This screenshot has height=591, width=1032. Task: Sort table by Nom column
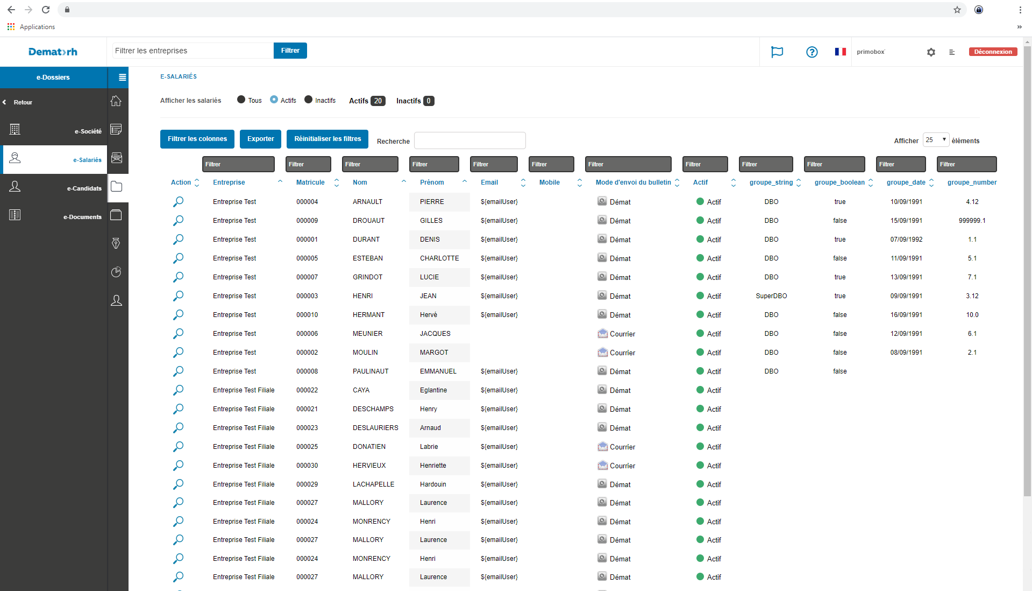point(360,182)
